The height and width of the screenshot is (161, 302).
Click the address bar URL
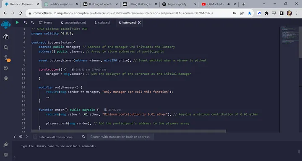click(x=123, y=13)
